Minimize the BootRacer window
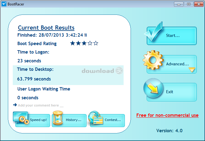This screenshot has width=205, height=141. tap(179, 4)
